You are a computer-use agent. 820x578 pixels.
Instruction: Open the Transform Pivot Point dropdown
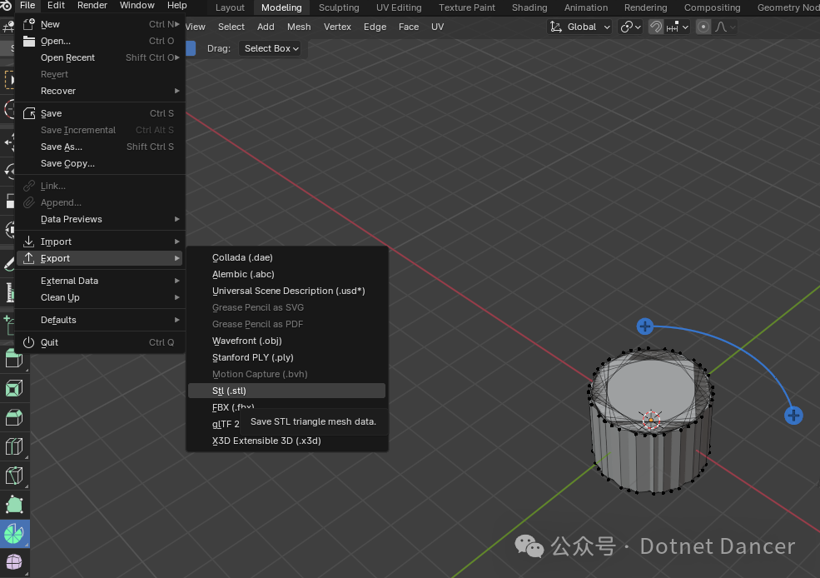pos(629,27)
